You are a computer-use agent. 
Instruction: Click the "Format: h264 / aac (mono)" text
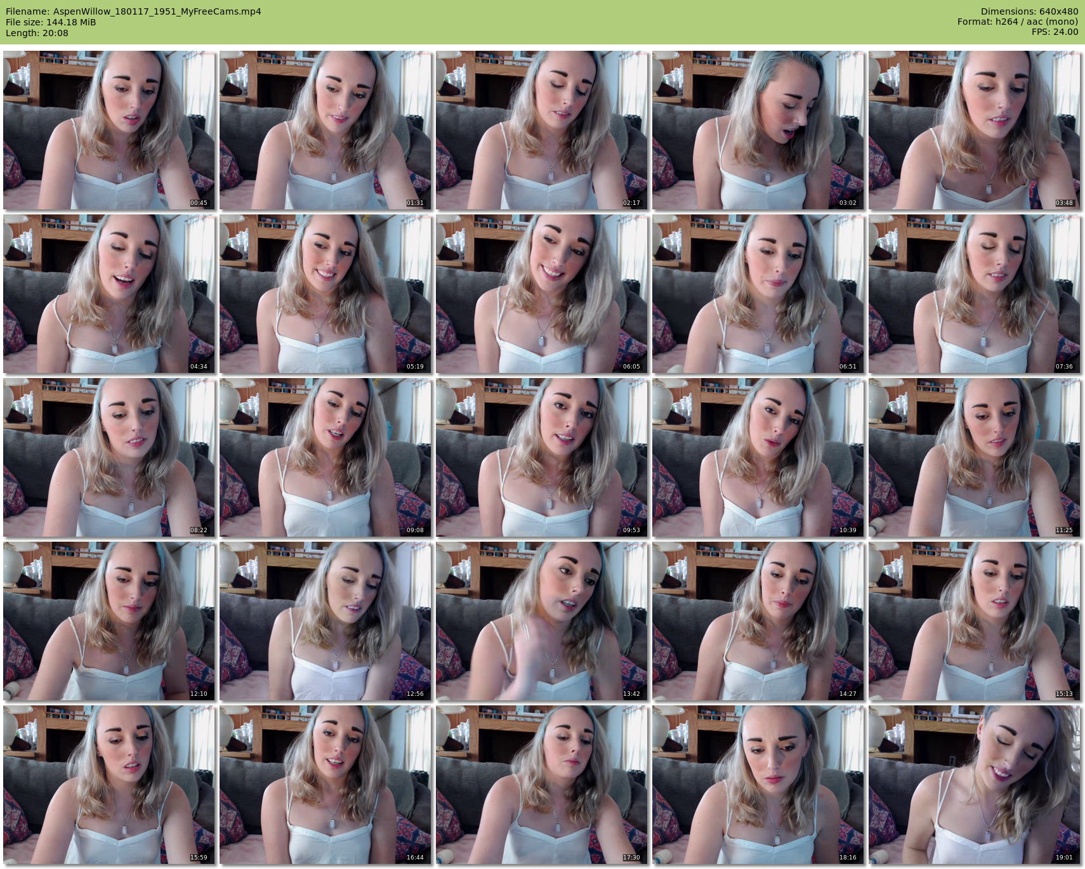pos(1018,22)
